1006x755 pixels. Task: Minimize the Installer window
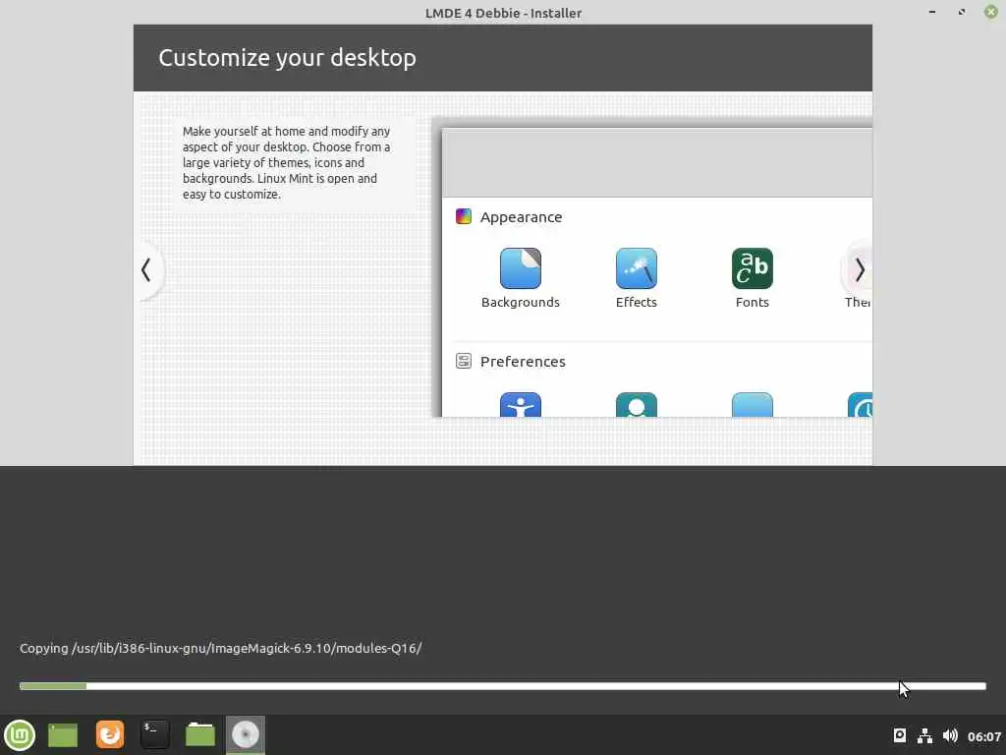click(931, 12)
